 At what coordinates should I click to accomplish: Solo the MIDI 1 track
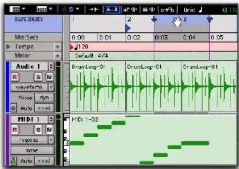(38, 130)
